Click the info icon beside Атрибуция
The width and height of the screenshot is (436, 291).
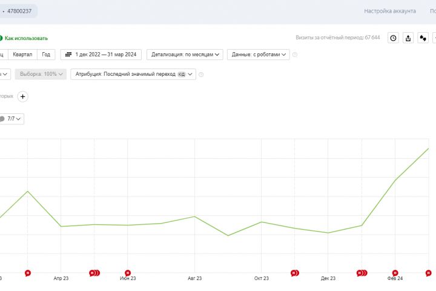201,75
